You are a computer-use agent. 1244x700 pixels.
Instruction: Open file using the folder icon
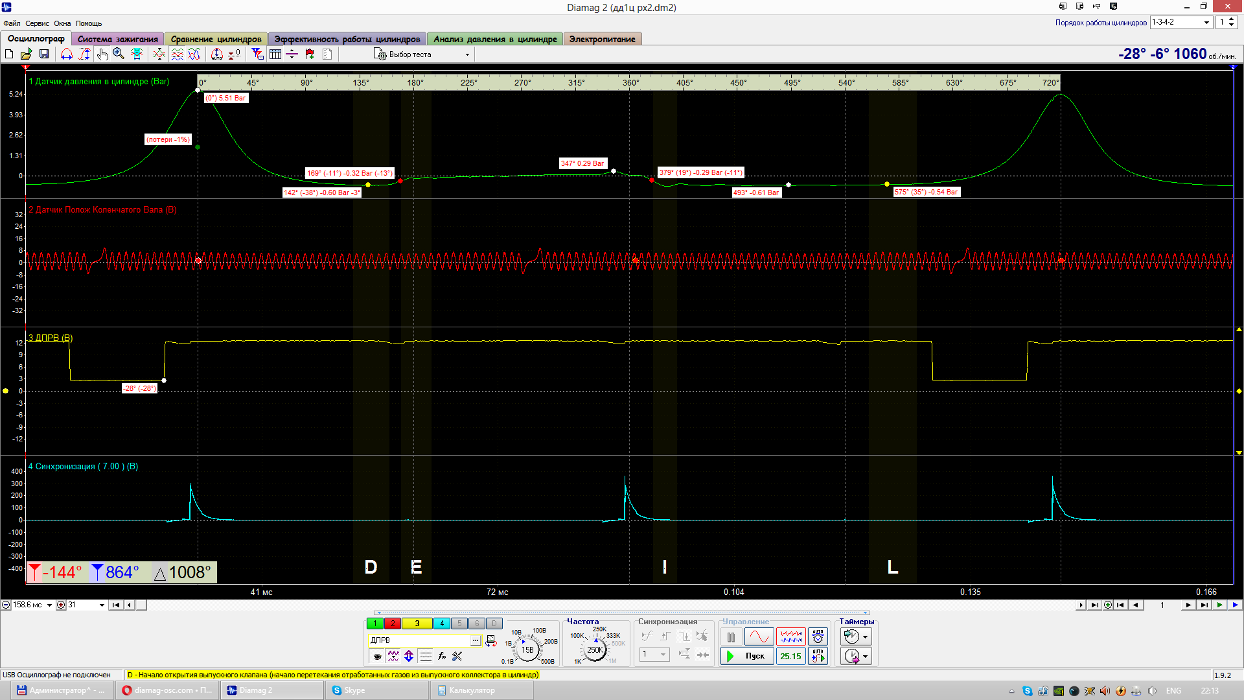point(27,54)
